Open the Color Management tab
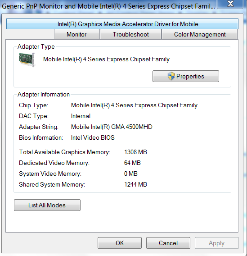This screenshot has width=247, height=256. [200, 34]
